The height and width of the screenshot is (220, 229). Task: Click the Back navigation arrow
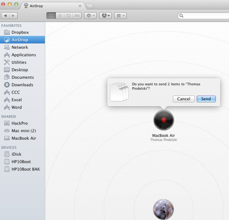tap(5, 16)
